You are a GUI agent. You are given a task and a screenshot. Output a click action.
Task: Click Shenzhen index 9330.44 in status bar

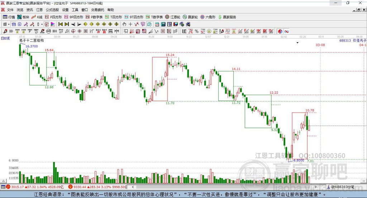pos(80,187)
